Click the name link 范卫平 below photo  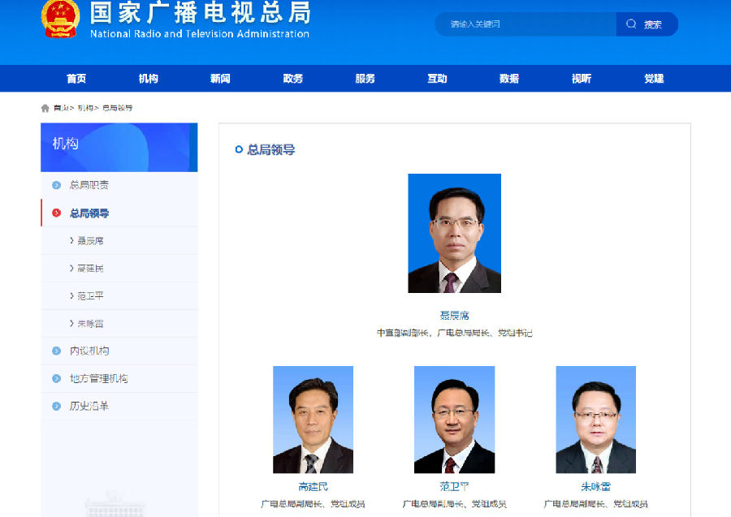tap(455, 487)
